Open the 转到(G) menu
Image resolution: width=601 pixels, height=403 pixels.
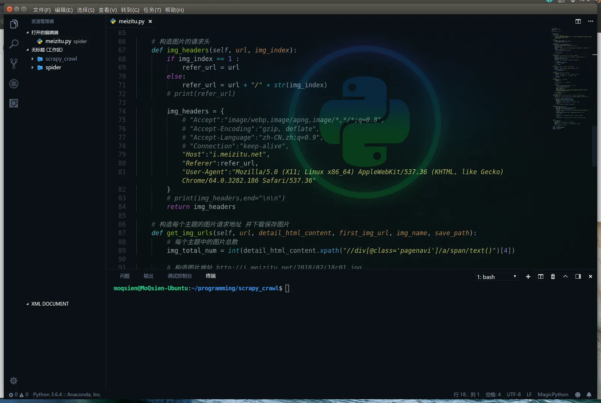click(130, 10)
